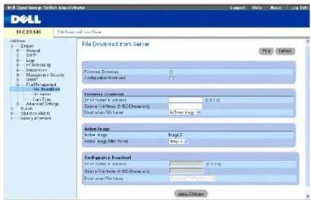Collapse the System tree node
The image size is (311, 200).
click(x=12, y=46)
